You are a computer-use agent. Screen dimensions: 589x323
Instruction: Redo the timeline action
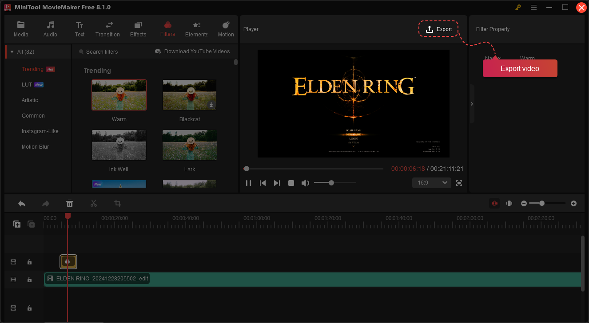tap(46, 203)
